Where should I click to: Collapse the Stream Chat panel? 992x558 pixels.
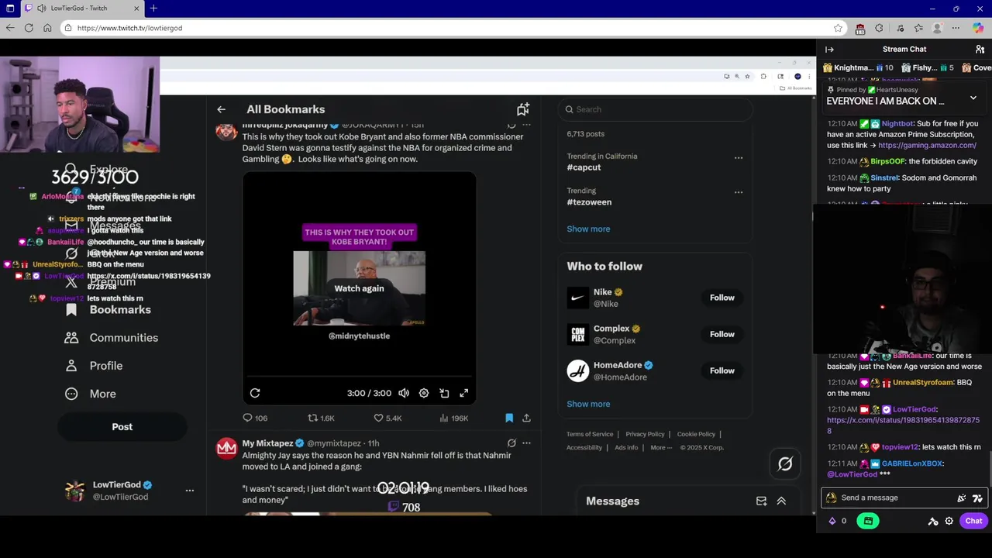[x=829, y=50]
